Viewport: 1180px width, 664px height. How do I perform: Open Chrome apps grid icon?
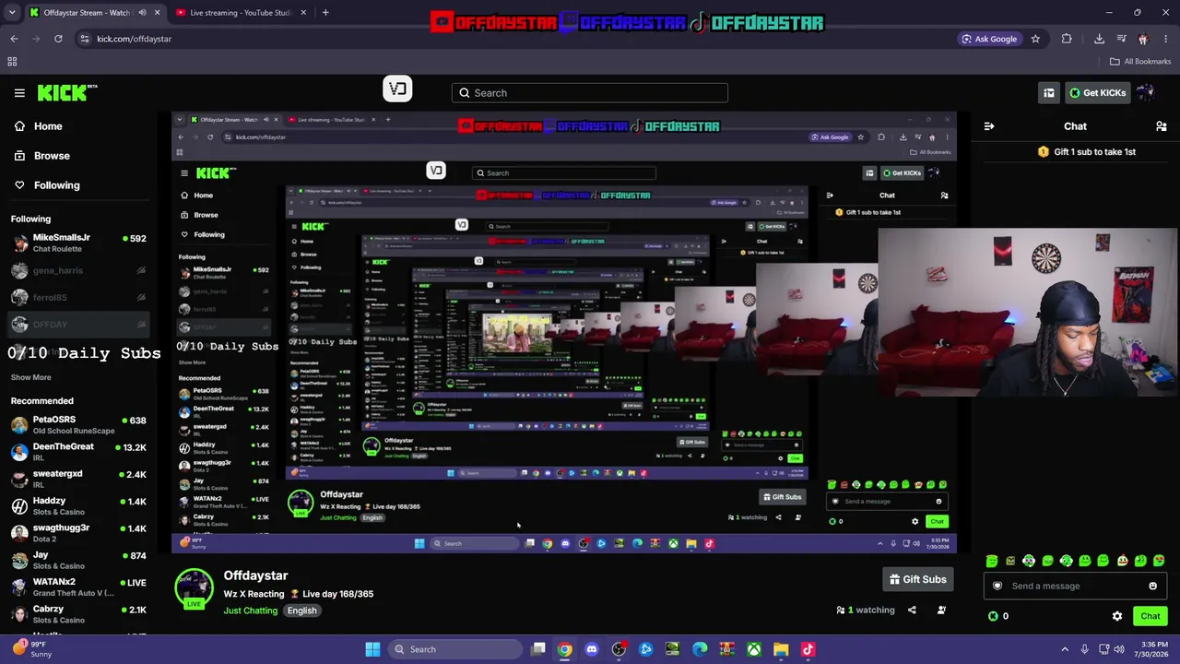point(12,62)
